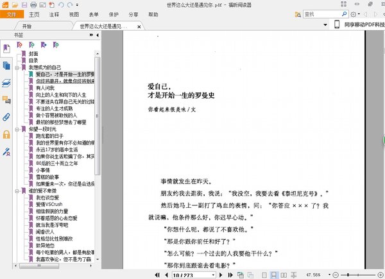385x279 pixels.
Task: Open the Attachments paperclip panel
Action: click(x=6, y=117)
